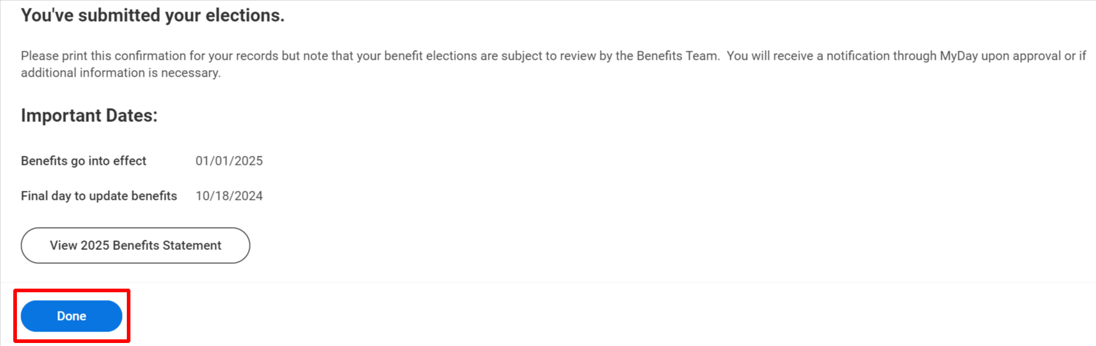Click the blue Done button
Screen dimensions: 1096x346
pos(71,316)
